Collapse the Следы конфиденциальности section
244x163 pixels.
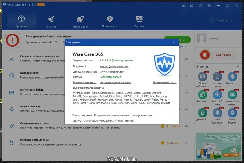pos(186,59)
